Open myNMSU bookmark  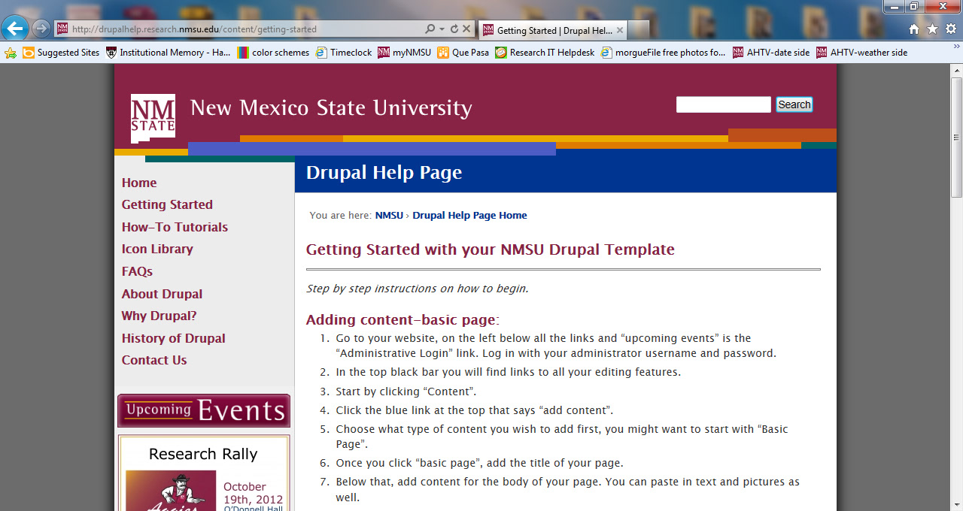405,53
